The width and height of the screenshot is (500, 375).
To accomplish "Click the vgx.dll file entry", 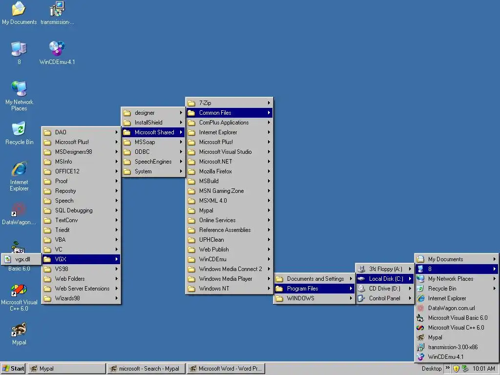I will [x=21, y=259].
